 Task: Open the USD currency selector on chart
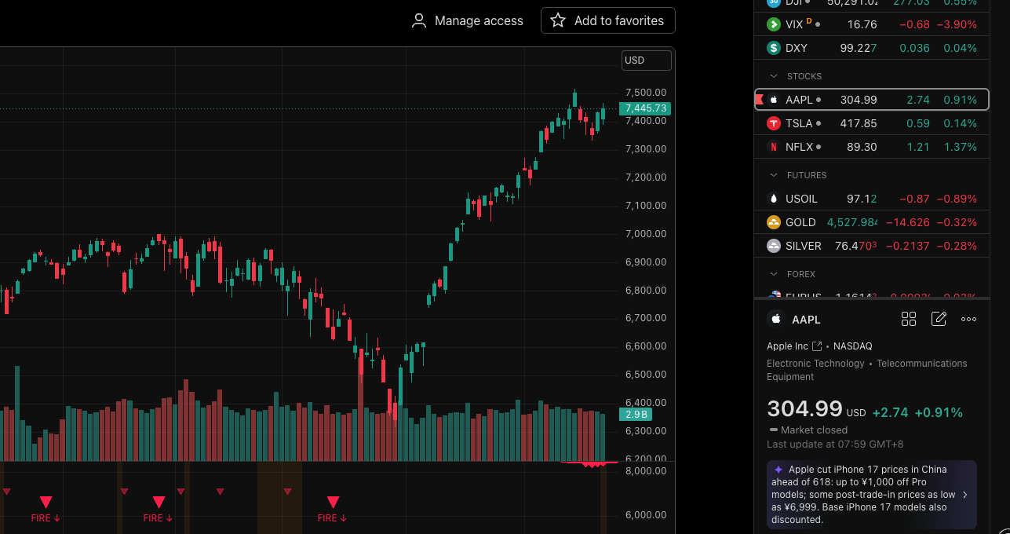647,60
